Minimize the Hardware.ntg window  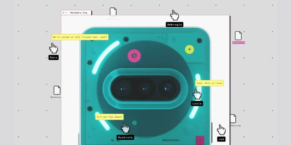[66, 12]
